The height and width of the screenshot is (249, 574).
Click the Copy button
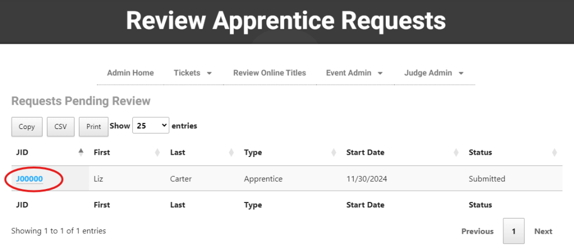[x=27, y=127]
